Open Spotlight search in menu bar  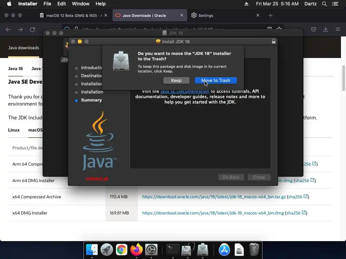[x=324, y=4]
